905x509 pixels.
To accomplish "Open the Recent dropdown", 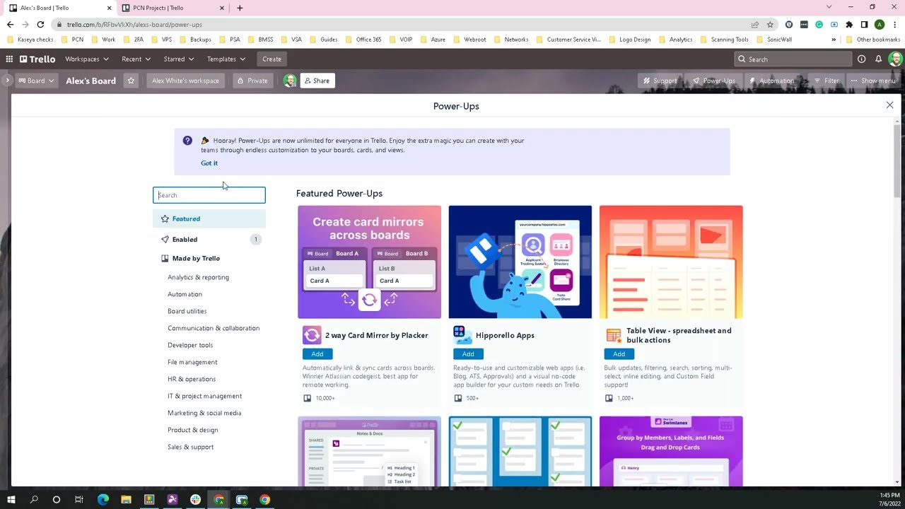I will coord(136,59).
